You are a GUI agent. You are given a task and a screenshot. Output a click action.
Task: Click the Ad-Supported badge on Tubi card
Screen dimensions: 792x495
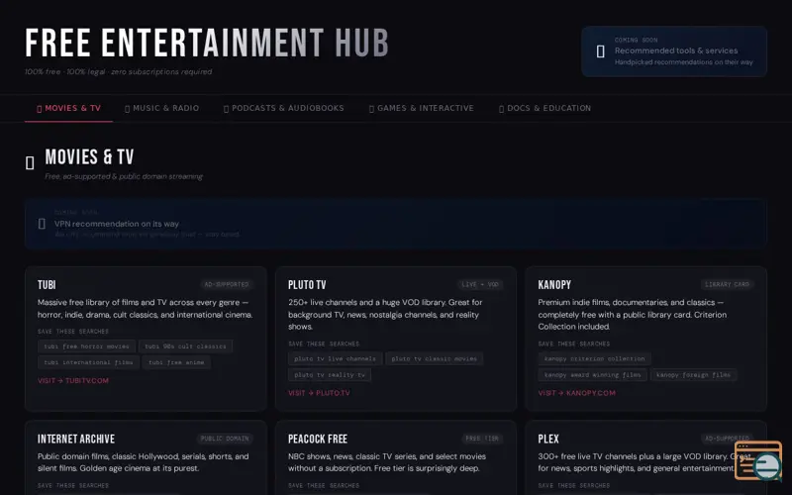point(227,285)
